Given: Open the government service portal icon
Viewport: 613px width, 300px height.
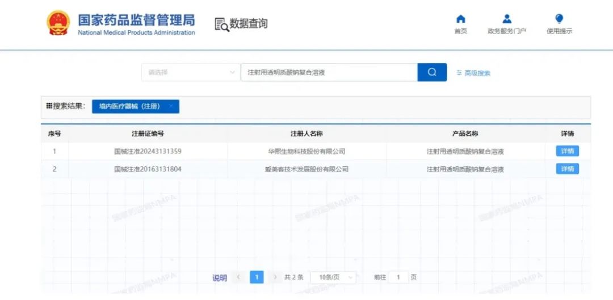Looking at the screenshot, I should point(507,19).
